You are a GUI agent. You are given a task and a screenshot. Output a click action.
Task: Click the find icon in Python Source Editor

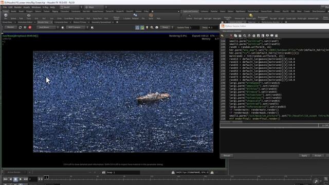tap(245, 36)
